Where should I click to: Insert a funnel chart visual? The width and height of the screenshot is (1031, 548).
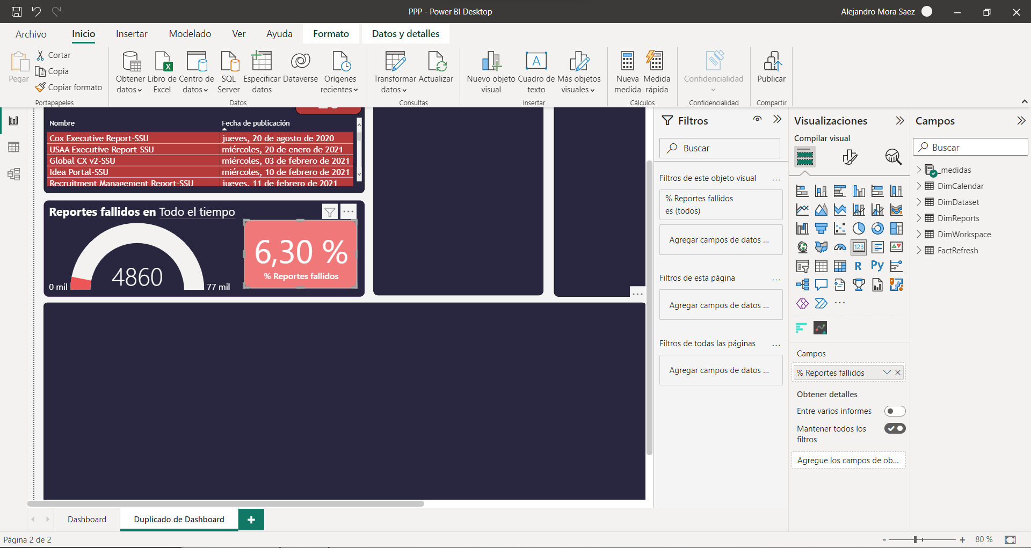pyautogui.click(x=821, y=229)
